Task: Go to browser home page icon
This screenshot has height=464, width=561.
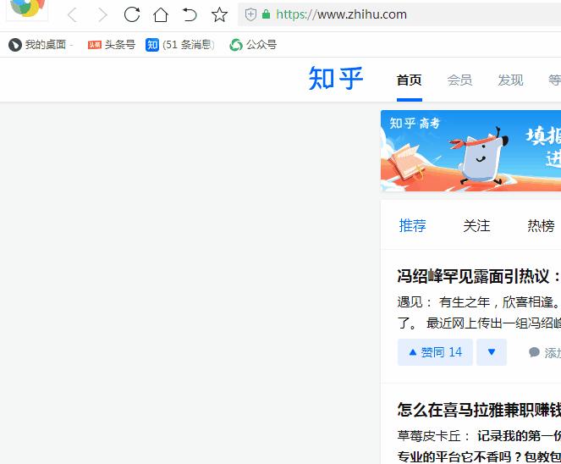Action: (161, 14)
